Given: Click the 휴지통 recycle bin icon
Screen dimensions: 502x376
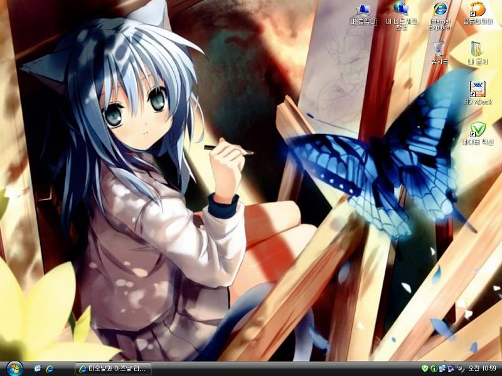Looking at the screenshot, I should point(439,50).
